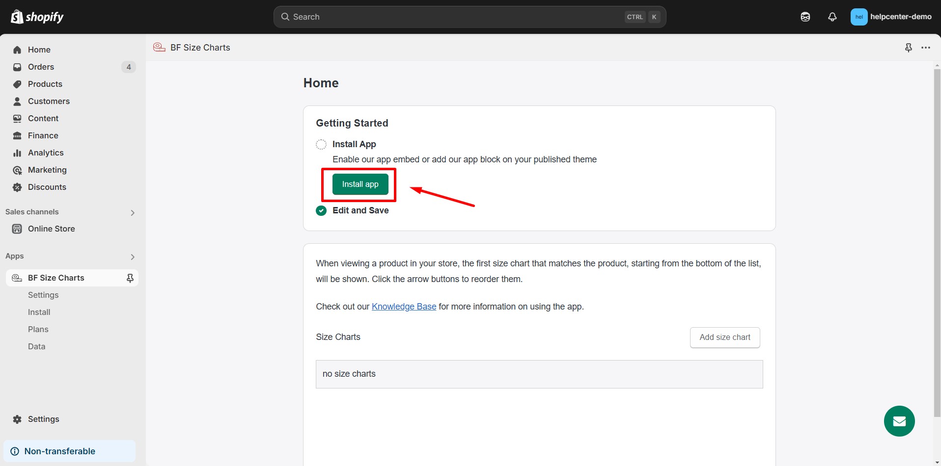Open the green mail chat bubble

point(899,421)
